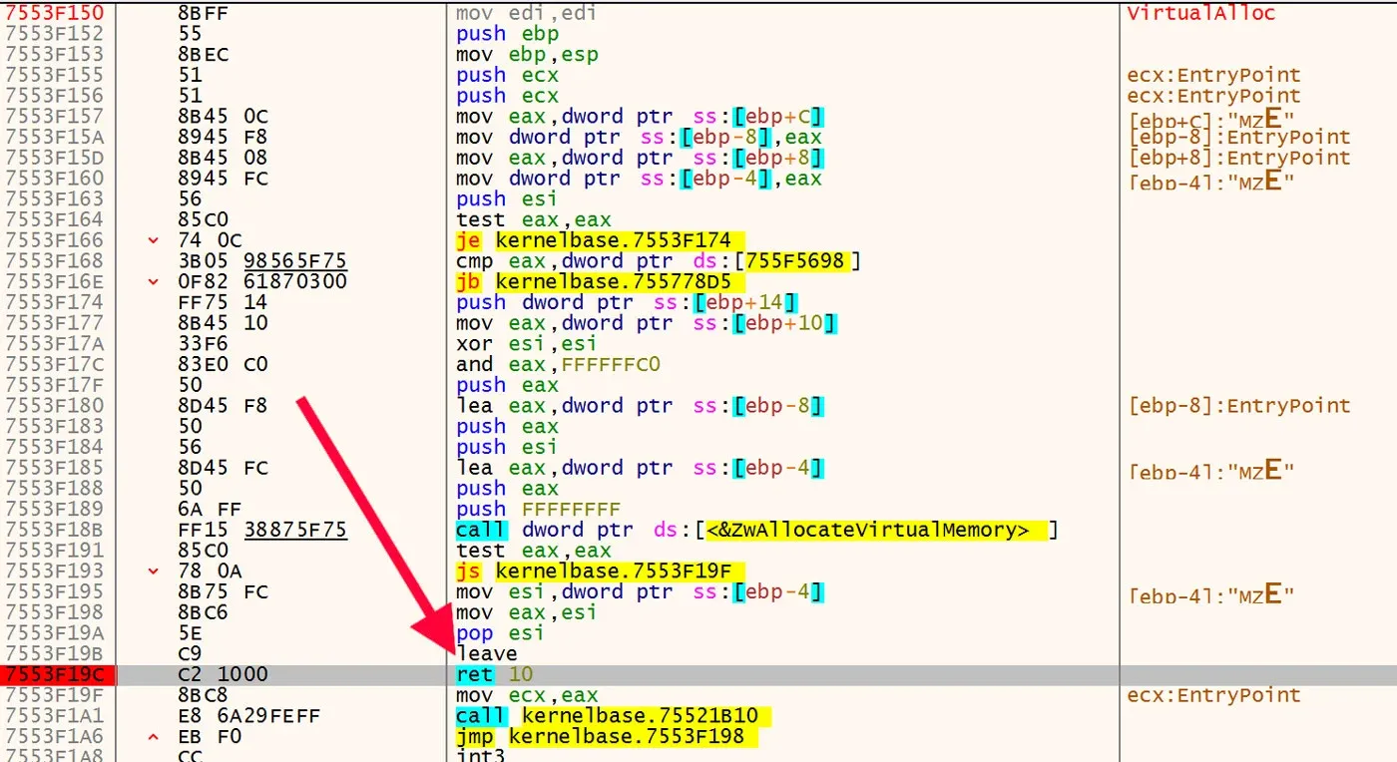1397x762 pixels.
Task: Select the 'ret 10' instruction
Action: (494, 674)
